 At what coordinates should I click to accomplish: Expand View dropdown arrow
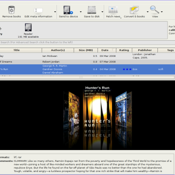click(161, 12)
